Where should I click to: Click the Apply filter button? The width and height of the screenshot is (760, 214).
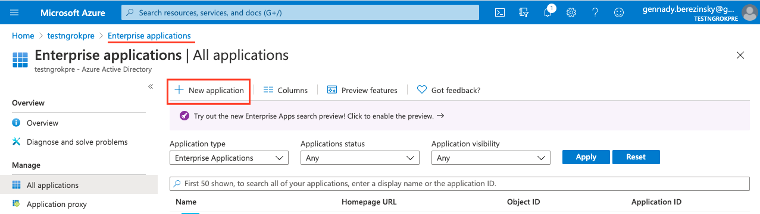point(586,157)
